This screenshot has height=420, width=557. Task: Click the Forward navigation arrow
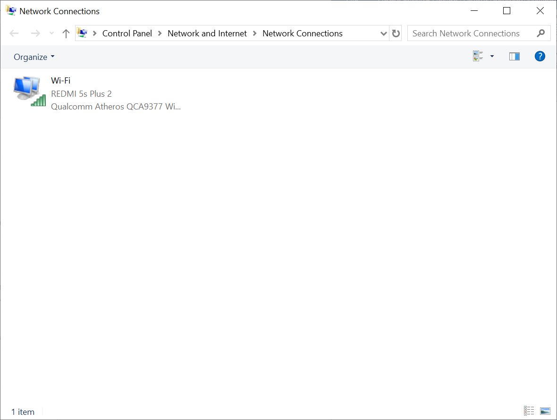[35, 34]
